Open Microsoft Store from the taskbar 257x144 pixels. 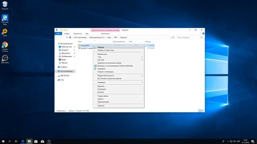pyautogui.click(x=36, y=141)
